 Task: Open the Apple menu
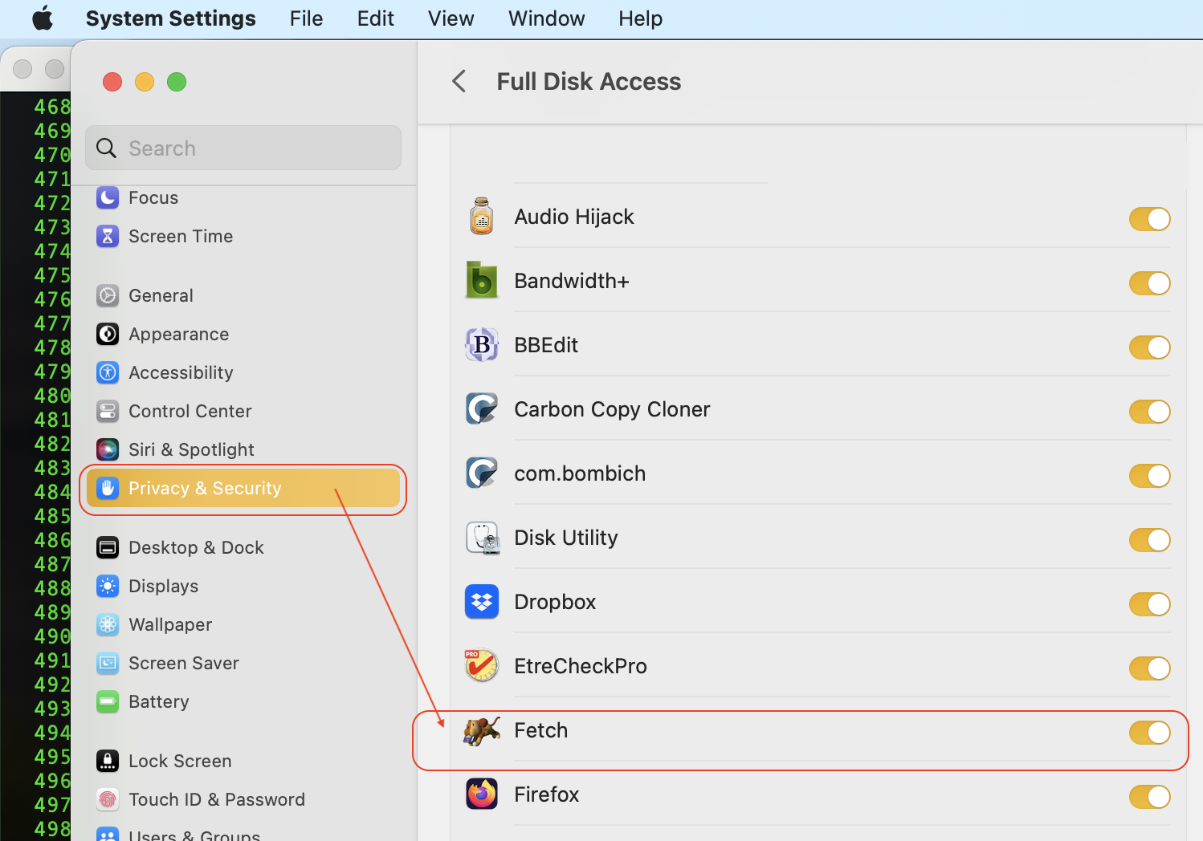(43, 18)
